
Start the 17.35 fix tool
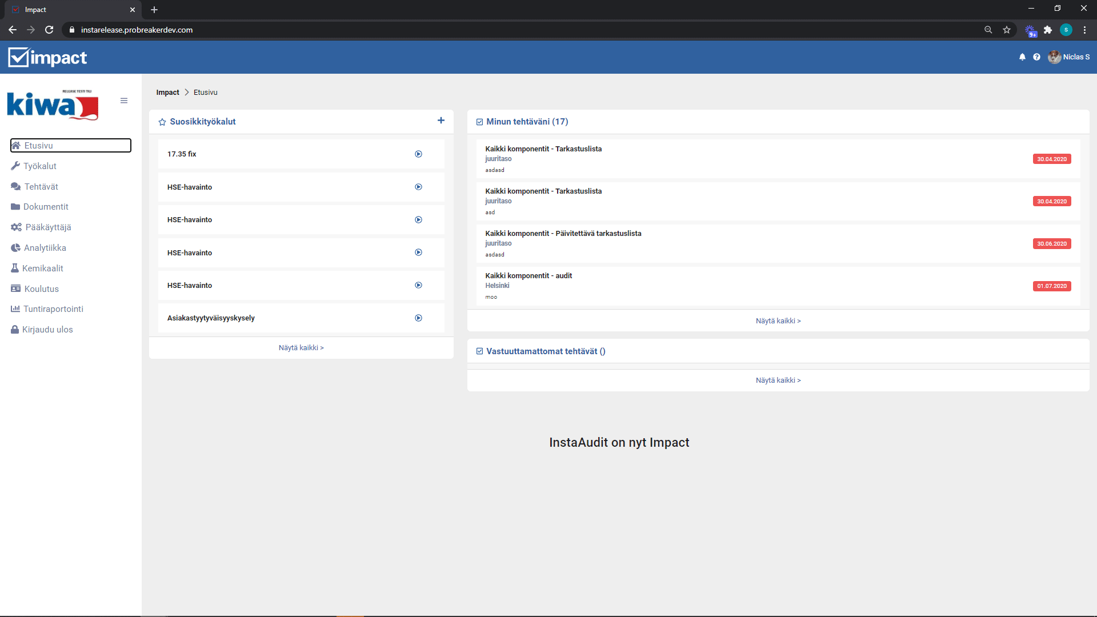(x=418, y=154)
